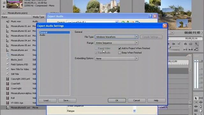204x115 pixels.
Task: Select Mosaicultures 04.avi in project panel
Action: 21,41
